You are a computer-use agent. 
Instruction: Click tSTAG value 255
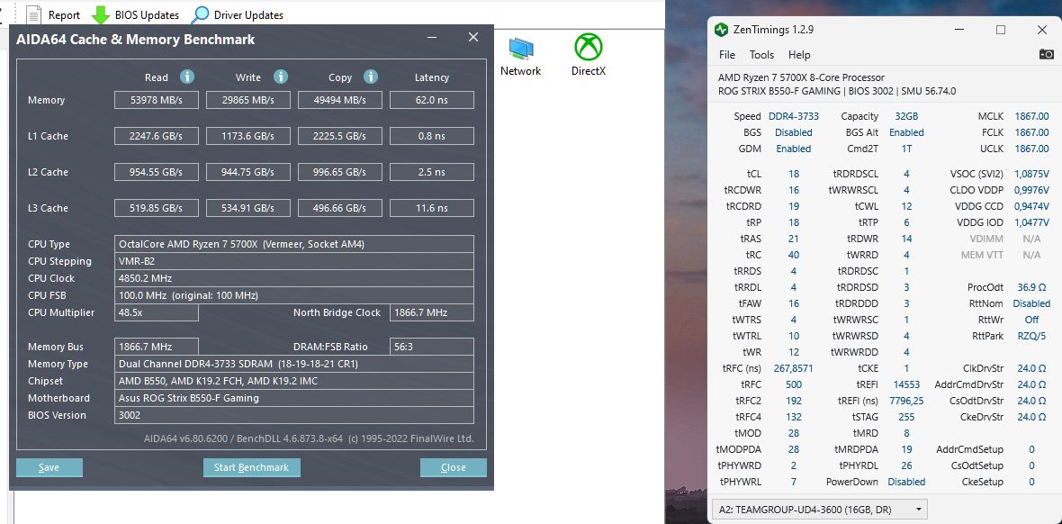(906, 417)
